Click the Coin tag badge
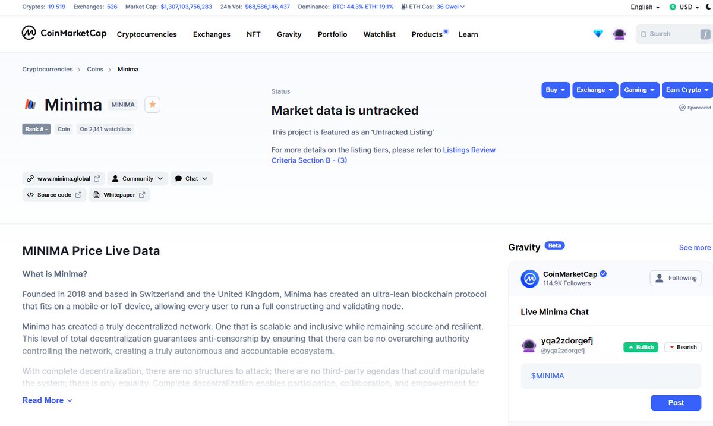Viewport: 713px width, 426px height. pos(64,129)
